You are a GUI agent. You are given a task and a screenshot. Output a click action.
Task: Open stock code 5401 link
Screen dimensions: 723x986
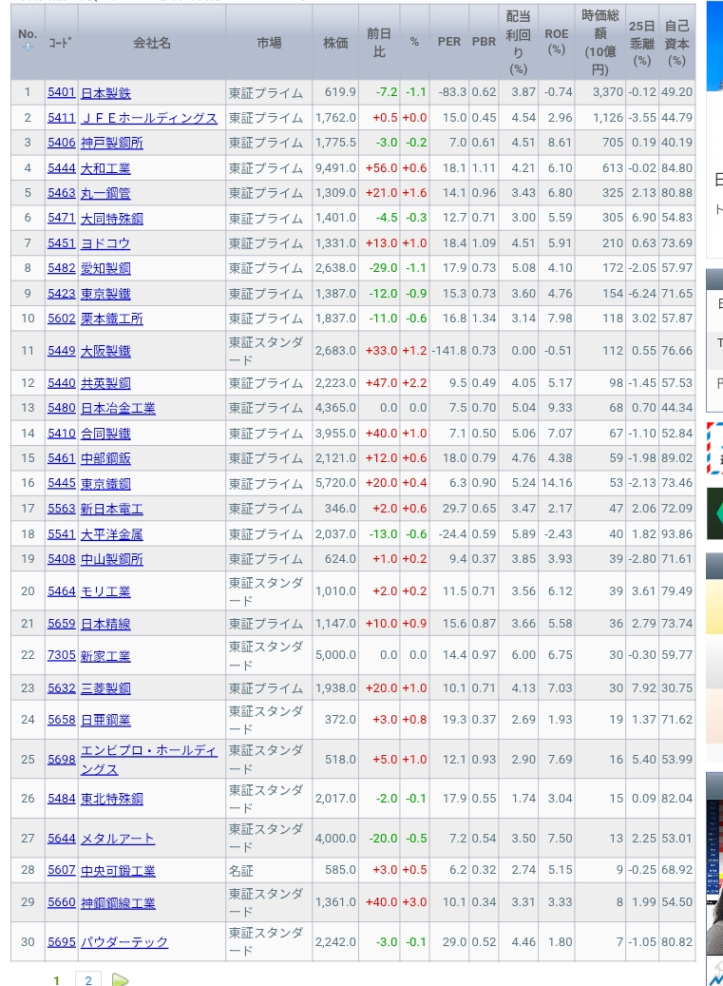[x=61, y=93]
